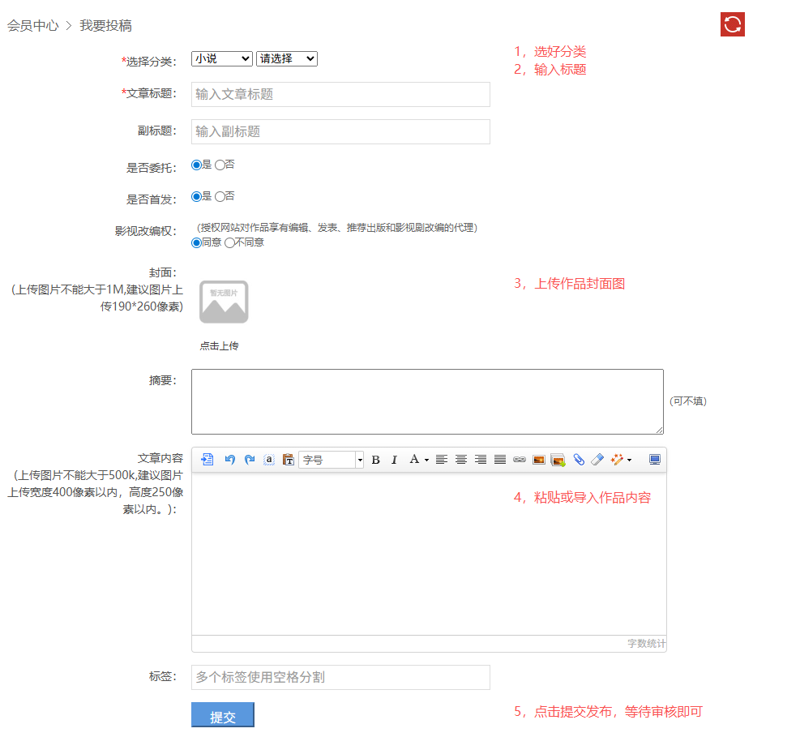Toggle italic formatting in the editor
The height and width of the screenshot is (737, 800).
(x=394, y=460)
